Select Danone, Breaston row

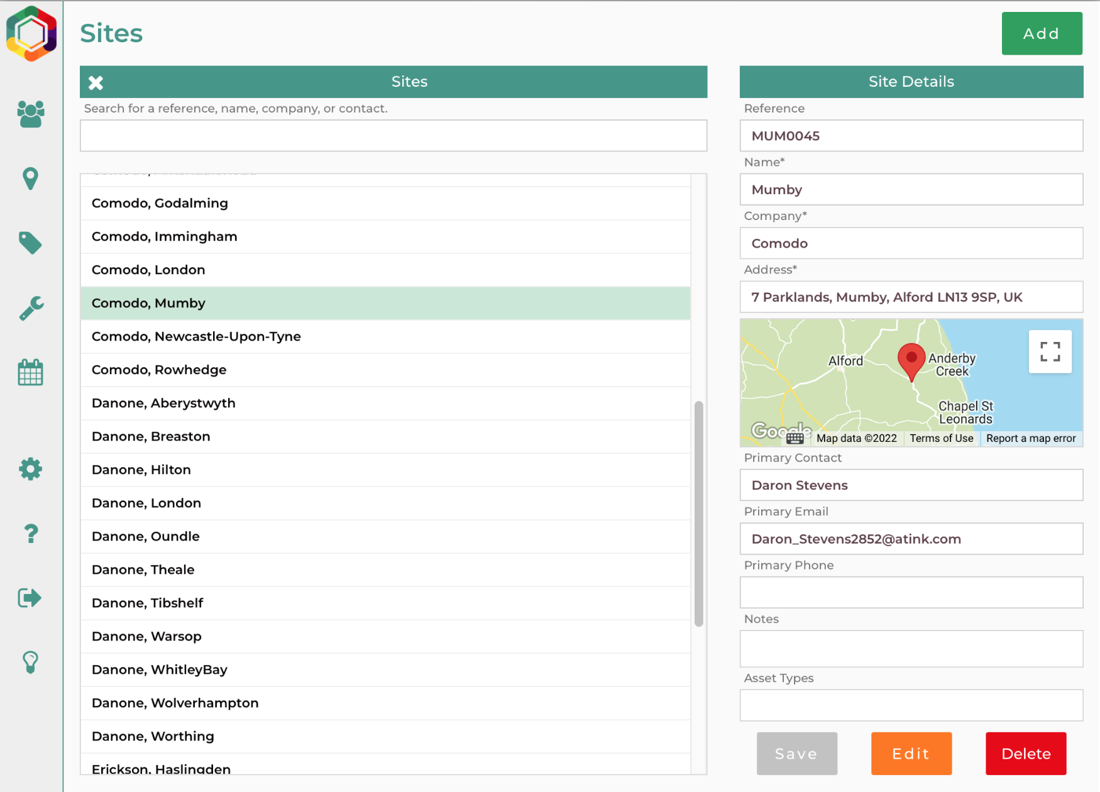(x=385, y=436)
